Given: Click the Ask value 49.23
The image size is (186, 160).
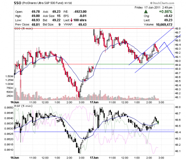Looking at the screenshot, I should [x=56, y=12].
